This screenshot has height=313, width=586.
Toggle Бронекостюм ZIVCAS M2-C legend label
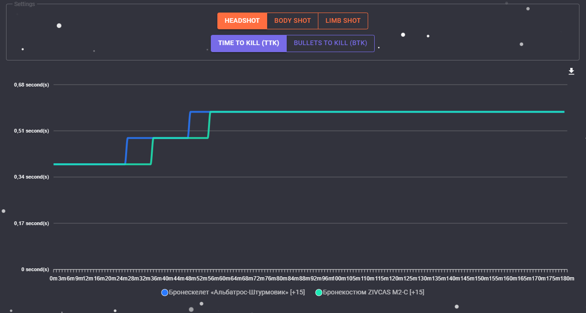pos(373,293)
